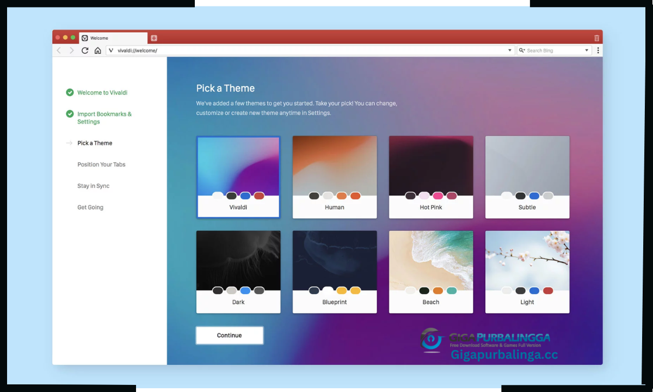Open Import Bookmarks & Settings step
The height and width of the screenshot is (392, 653).
[x=104, y=118]
